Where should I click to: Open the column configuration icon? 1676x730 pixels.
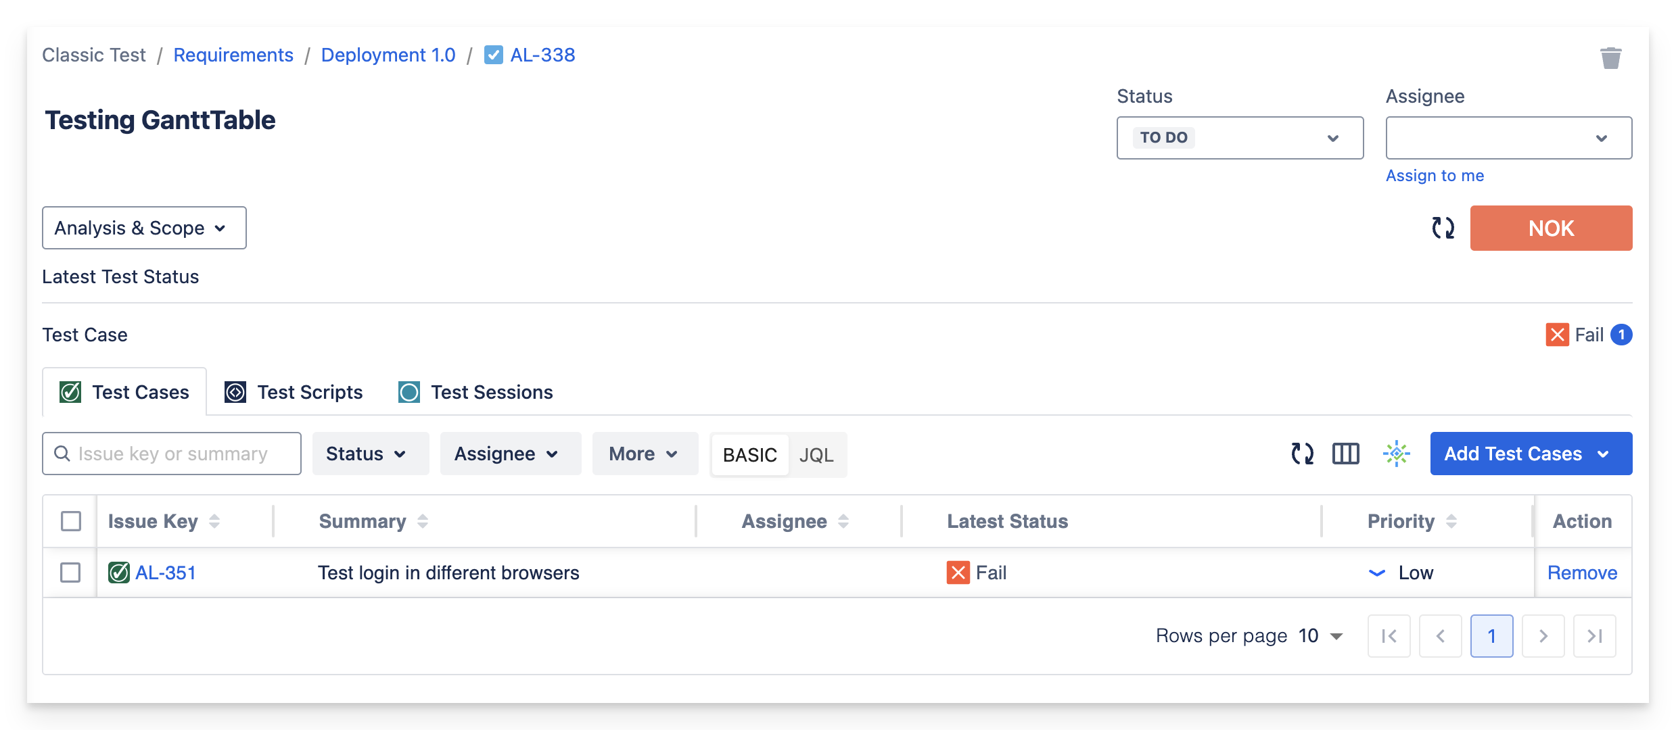[1345, 454]
